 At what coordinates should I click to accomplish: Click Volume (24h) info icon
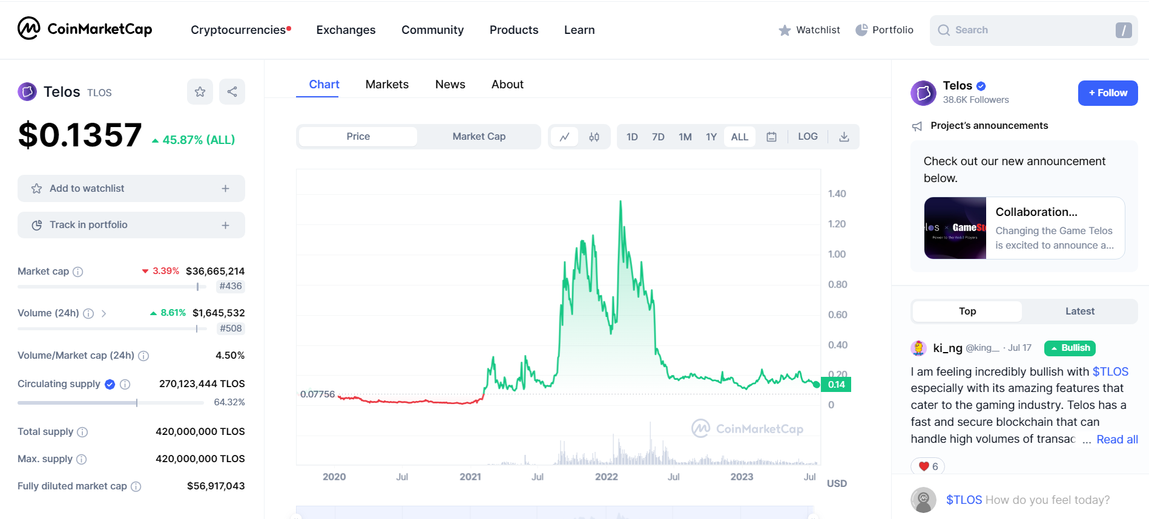point(88,313)
